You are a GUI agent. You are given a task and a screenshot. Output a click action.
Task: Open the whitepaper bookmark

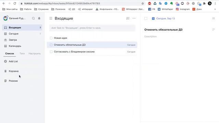85,9
